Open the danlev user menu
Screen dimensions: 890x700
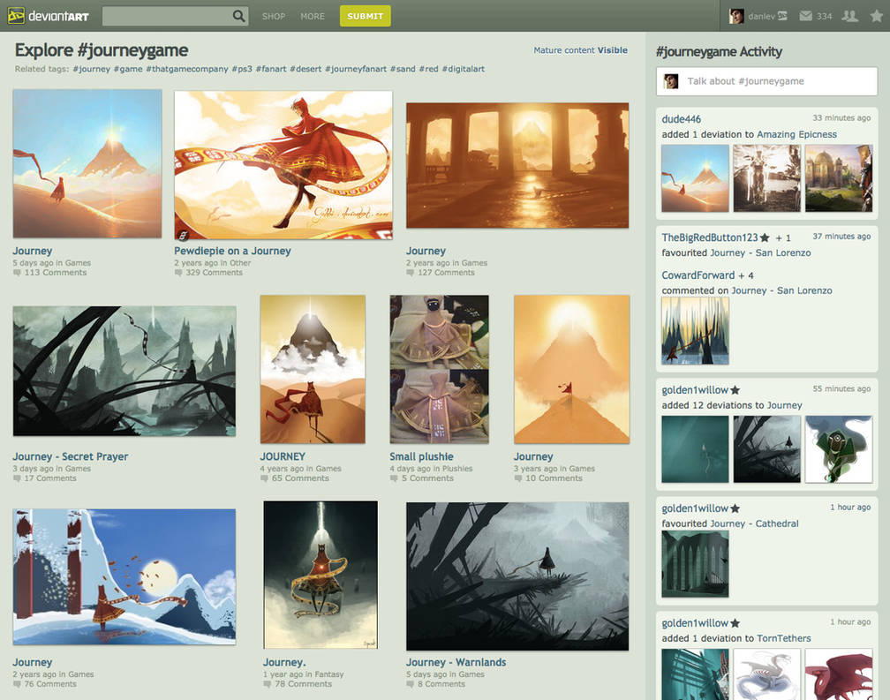coord(766,16)
